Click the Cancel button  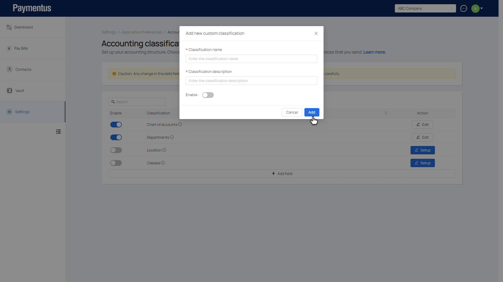coord(292,112)
